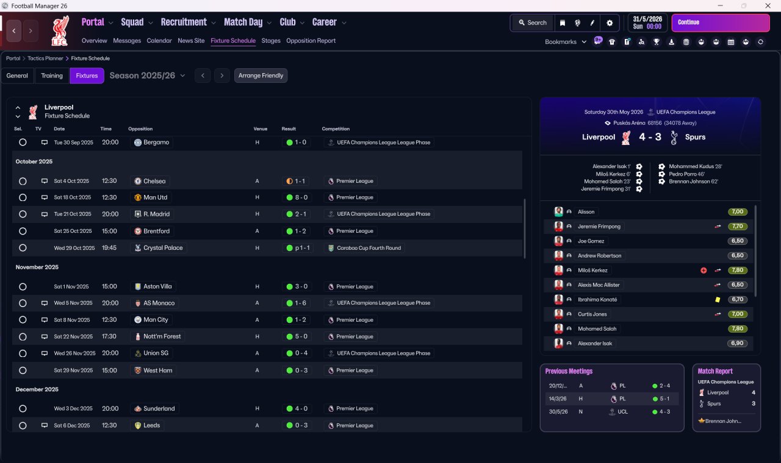
Task: Select the radio button for Man Utd fixture
Action: [23, 197]
